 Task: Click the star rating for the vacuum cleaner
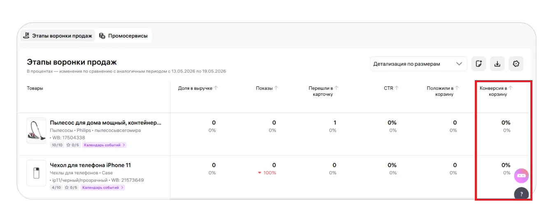tap(72, 145)
